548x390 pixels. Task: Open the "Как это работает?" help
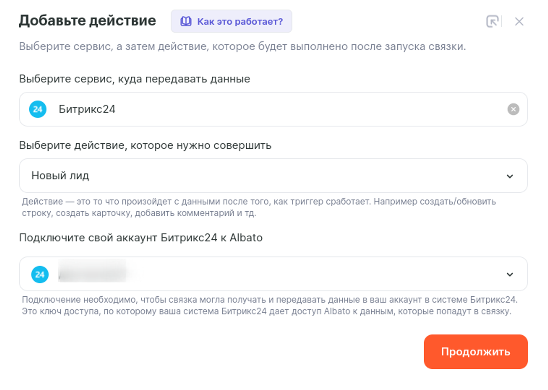click(x=240, y=22)
